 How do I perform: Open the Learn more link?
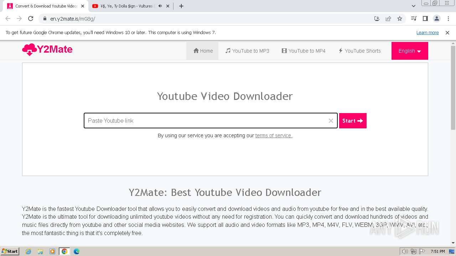pos(427,33)
